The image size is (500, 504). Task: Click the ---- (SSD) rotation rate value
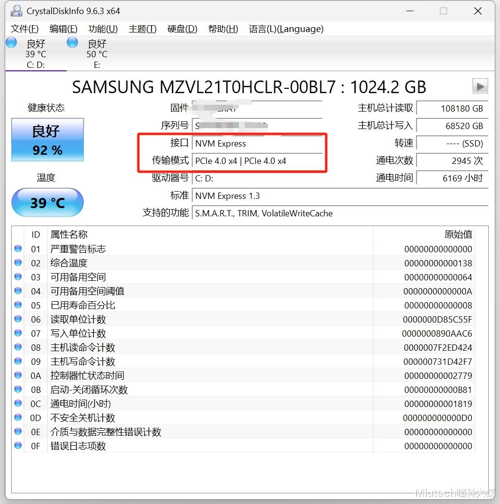click(452, 144)
